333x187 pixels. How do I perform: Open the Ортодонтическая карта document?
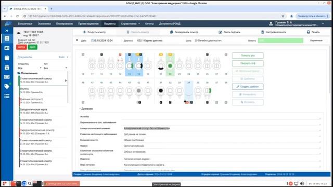pos(43,111)
